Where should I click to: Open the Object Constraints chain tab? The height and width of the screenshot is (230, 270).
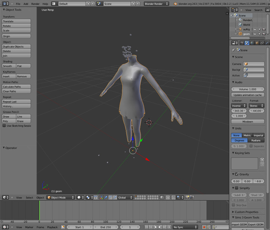[x=262, y=43]
